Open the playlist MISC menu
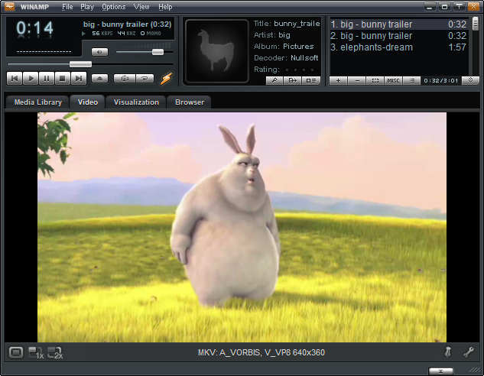 pyautogui.click(x=393, y=80)
